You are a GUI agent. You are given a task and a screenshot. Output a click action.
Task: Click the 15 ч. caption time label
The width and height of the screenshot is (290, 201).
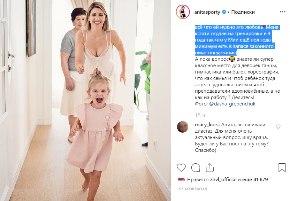click(201, 115)
